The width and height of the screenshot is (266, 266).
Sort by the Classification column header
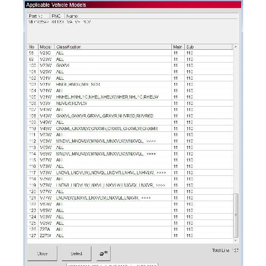(x=113, y=47)
